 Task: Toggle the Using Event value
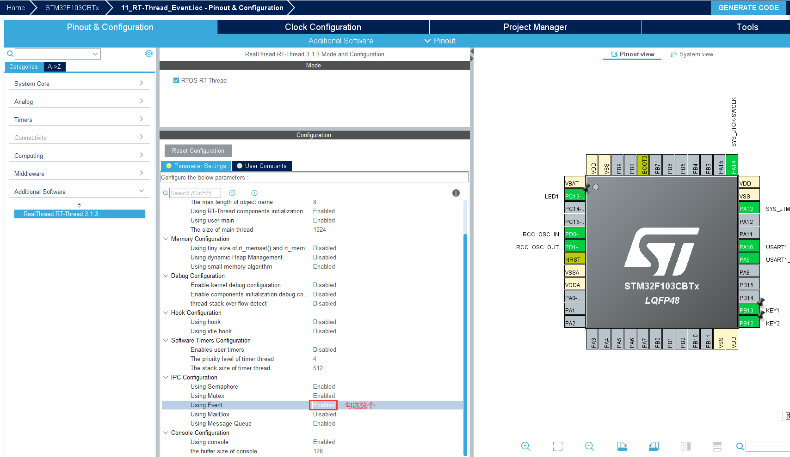point(324,405)
